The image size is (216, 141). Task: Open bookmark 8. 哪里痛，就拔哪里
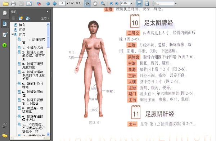point(33,110)
